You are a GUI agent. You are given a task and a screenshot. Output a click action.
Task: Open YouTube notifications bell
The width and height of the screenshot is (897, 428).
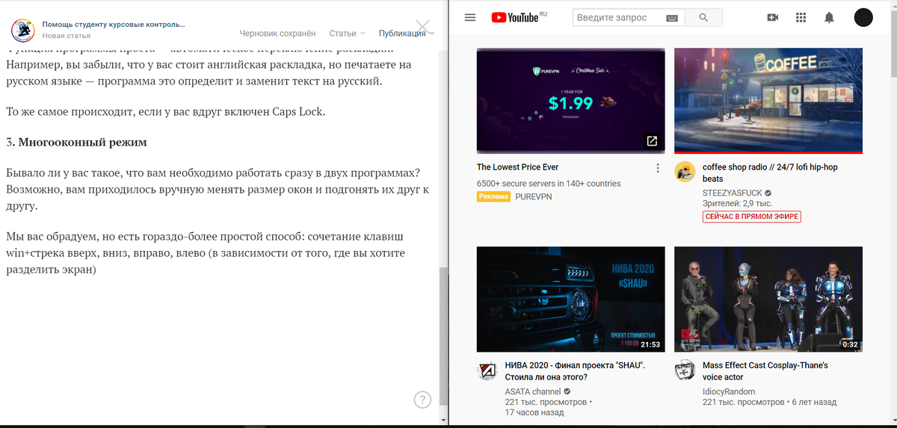(x=830, y=17)
